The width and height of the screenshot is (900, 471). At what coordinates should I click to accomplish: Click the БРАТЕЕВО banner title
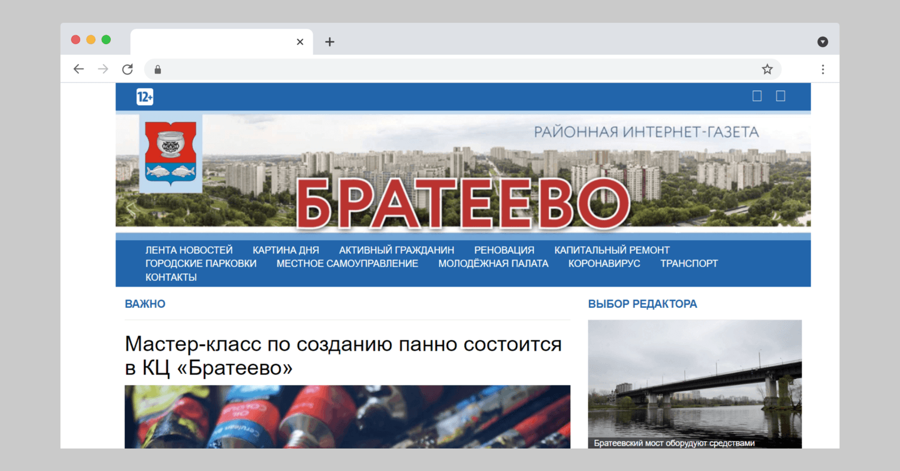(463, 204)
